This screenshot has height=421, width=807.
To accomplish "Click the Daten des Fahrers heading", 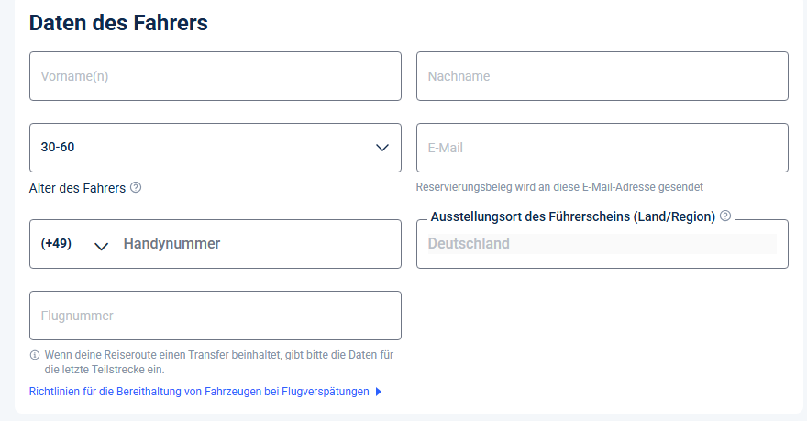I will [x=118, y=23].
